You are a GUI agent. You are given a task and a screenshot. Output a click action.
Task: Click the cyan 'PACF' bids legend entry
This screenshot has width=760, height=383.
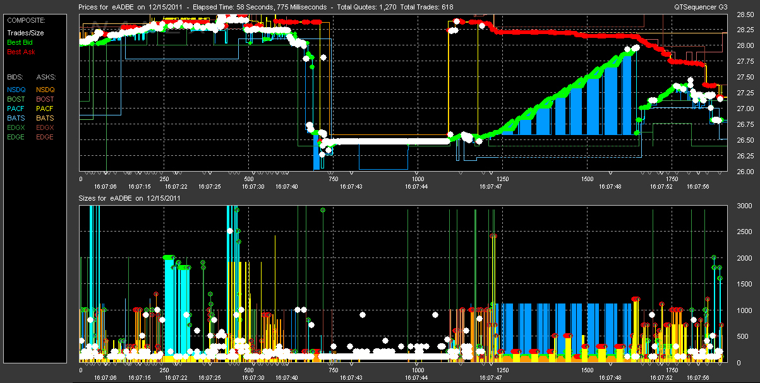[16, 109]
